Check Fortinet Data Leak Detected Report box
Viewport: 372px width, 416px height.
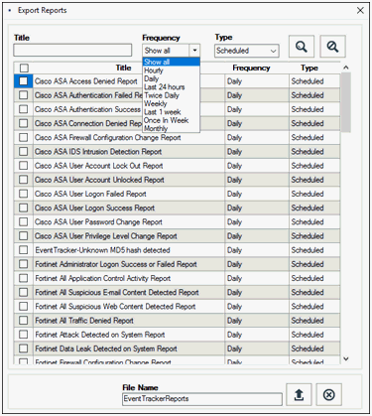coord(23,348)
